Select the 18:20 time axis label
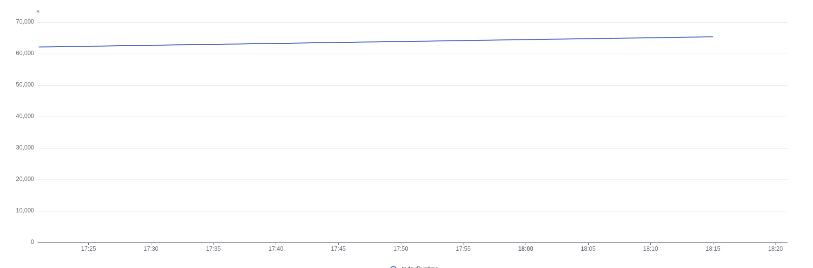The height and width of the screenshot is (268, 813). [x=776, y=249]
